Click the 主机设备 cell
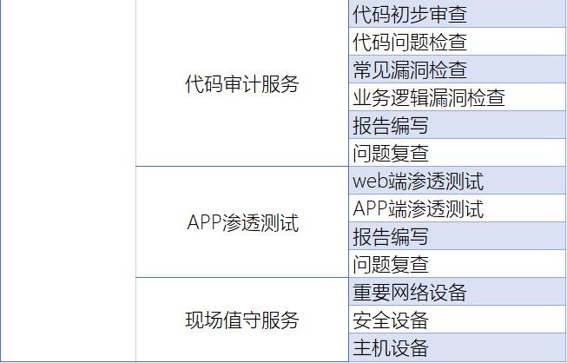567x363 pixels. [458, 347]
